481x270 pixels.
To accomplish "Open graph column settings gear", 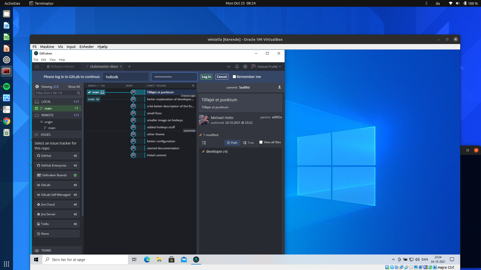I will 193,85.
